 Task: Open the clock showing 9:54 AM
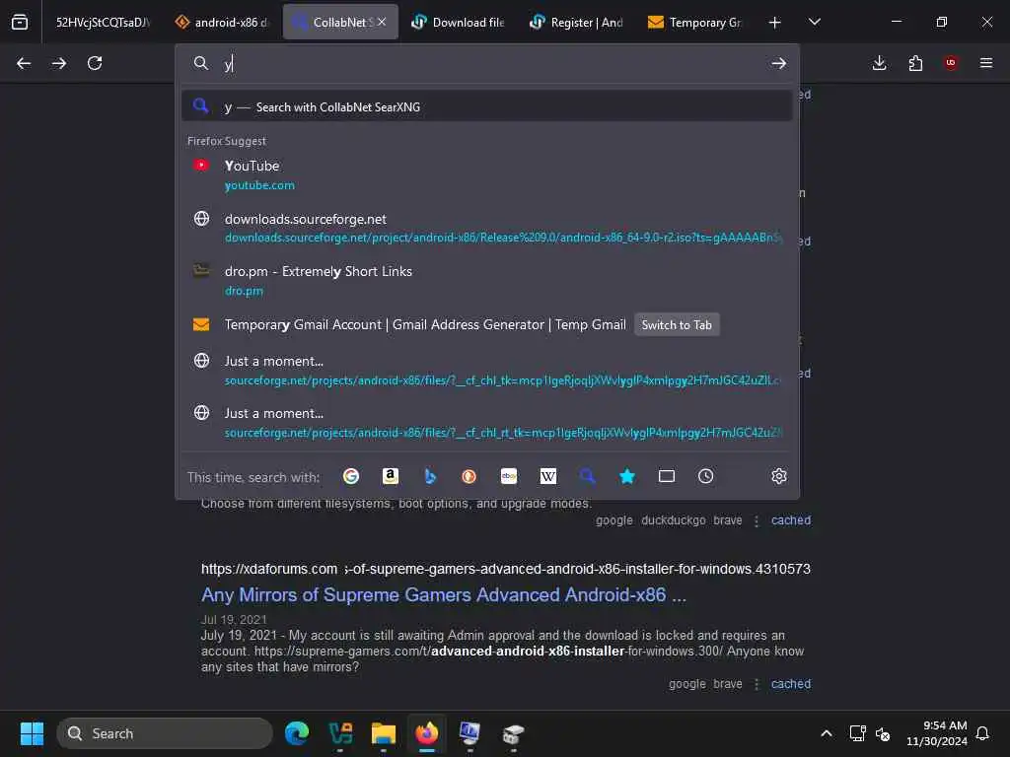937,733
